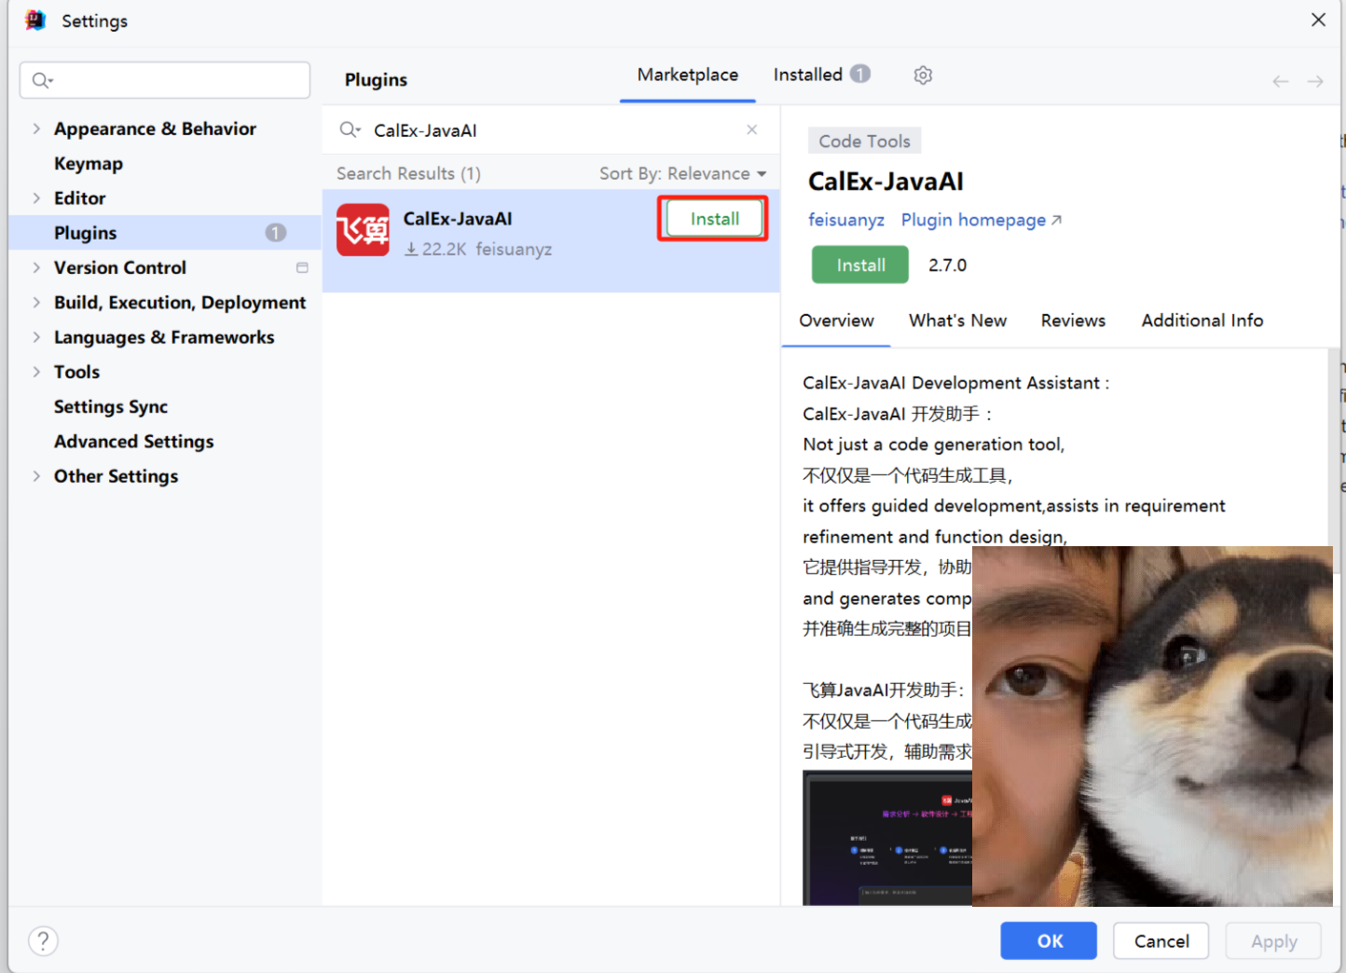Click the 22.2K downloads count

pos(435,249)
